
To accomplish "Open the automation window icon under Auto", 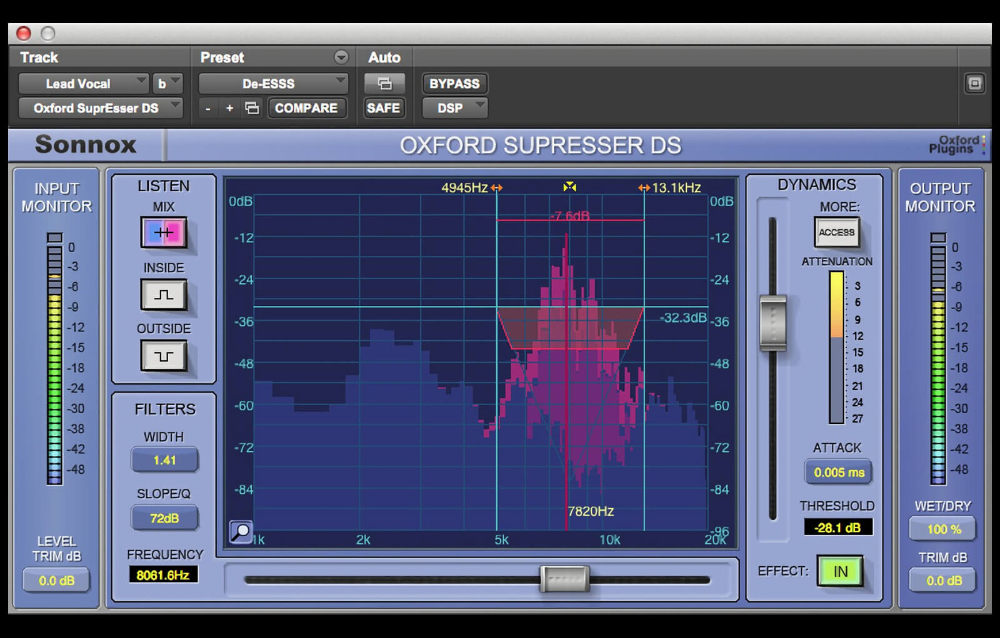I will [x=384, y=84].
